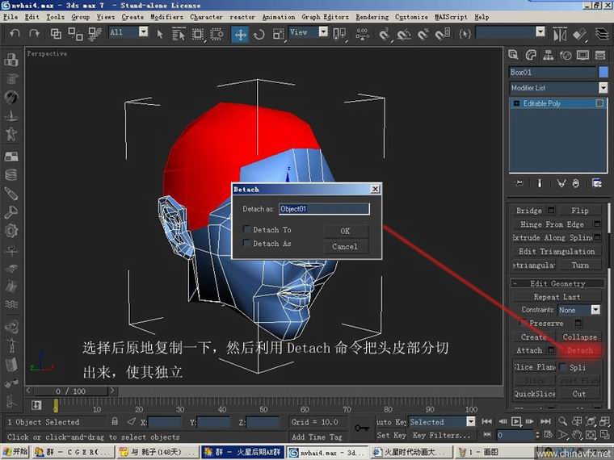
Task: Open the selection filter All dropdown
Action: (143, 31)
